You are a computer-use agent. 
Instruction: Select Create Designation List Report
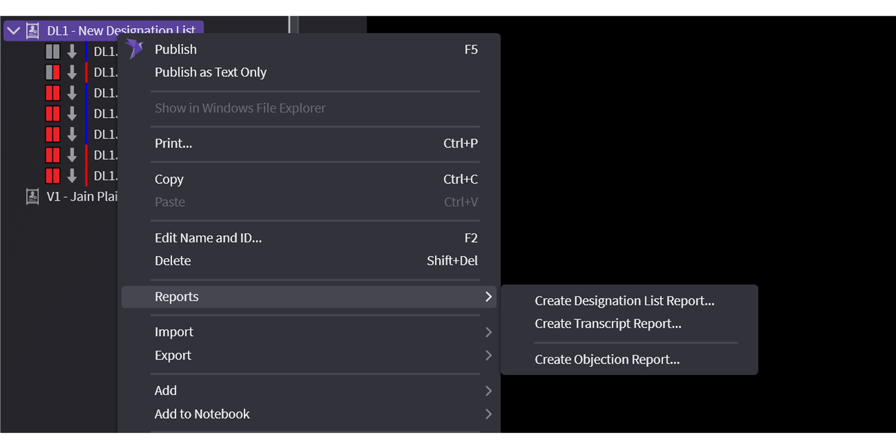pyautogui.click(x=624, y=301)
